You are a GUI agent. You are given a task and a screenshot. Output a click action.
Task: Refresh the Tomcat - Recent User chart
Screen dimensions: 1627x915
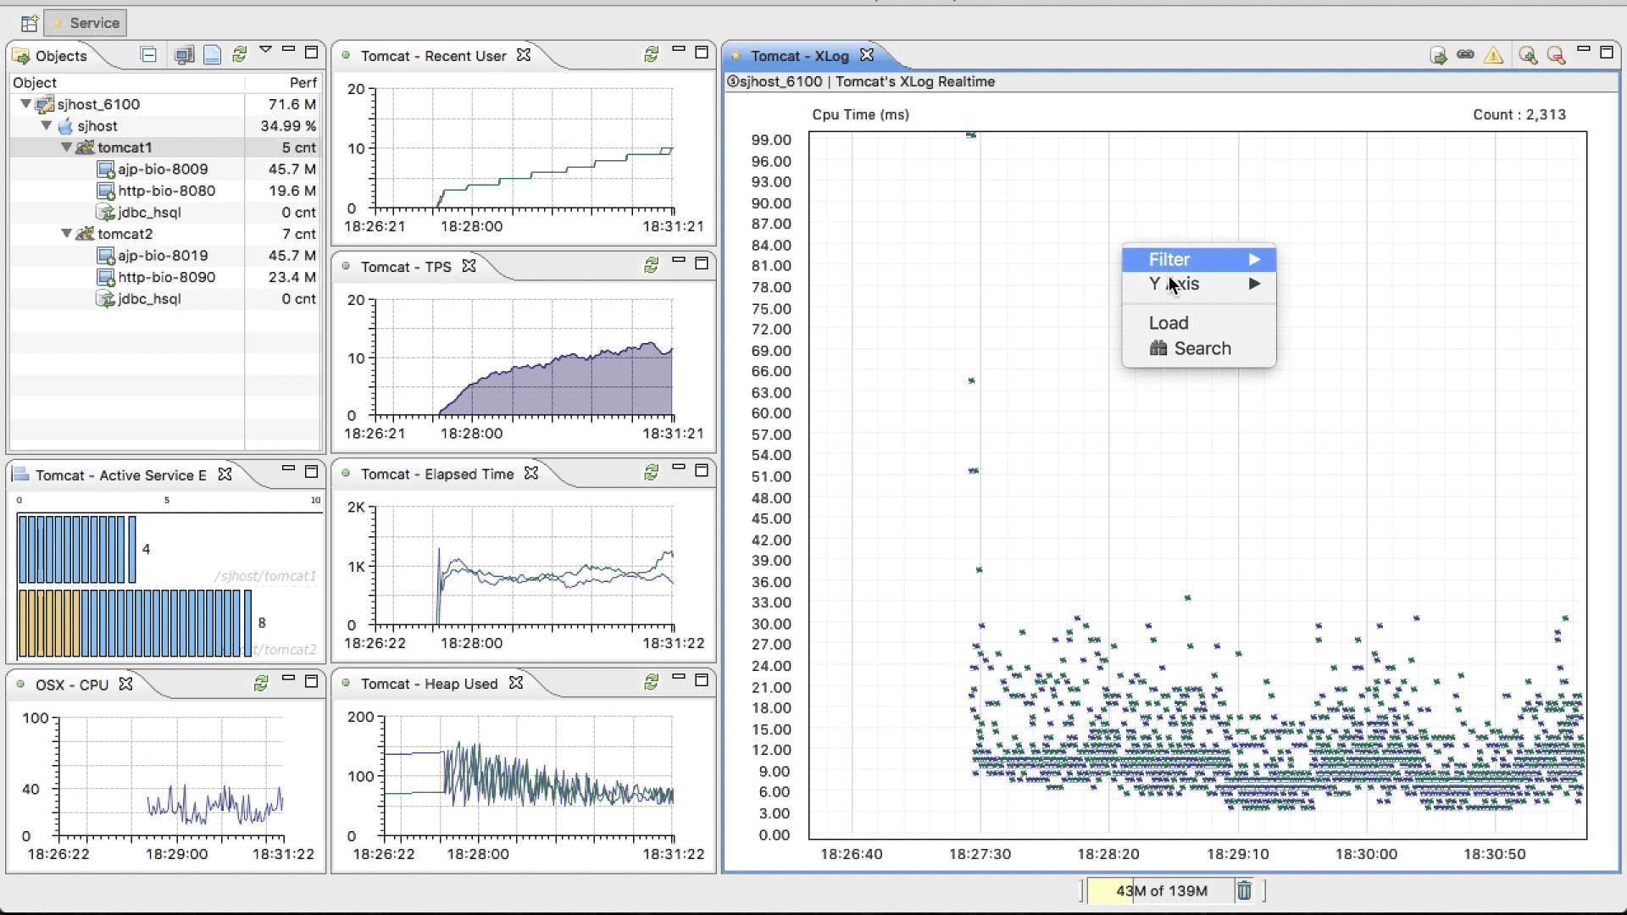pyautogui.click(x=651, y=54)
